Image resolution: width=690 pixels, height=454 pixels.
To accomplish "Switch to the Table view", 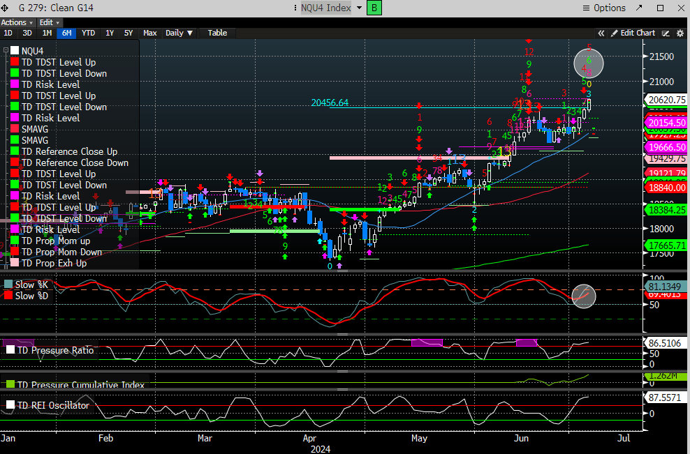I will point(217,33).
